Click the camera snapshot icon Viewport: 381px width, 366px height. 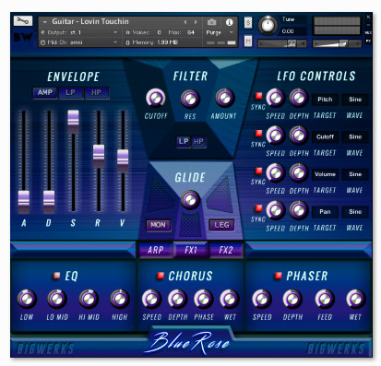click(211, 22)
